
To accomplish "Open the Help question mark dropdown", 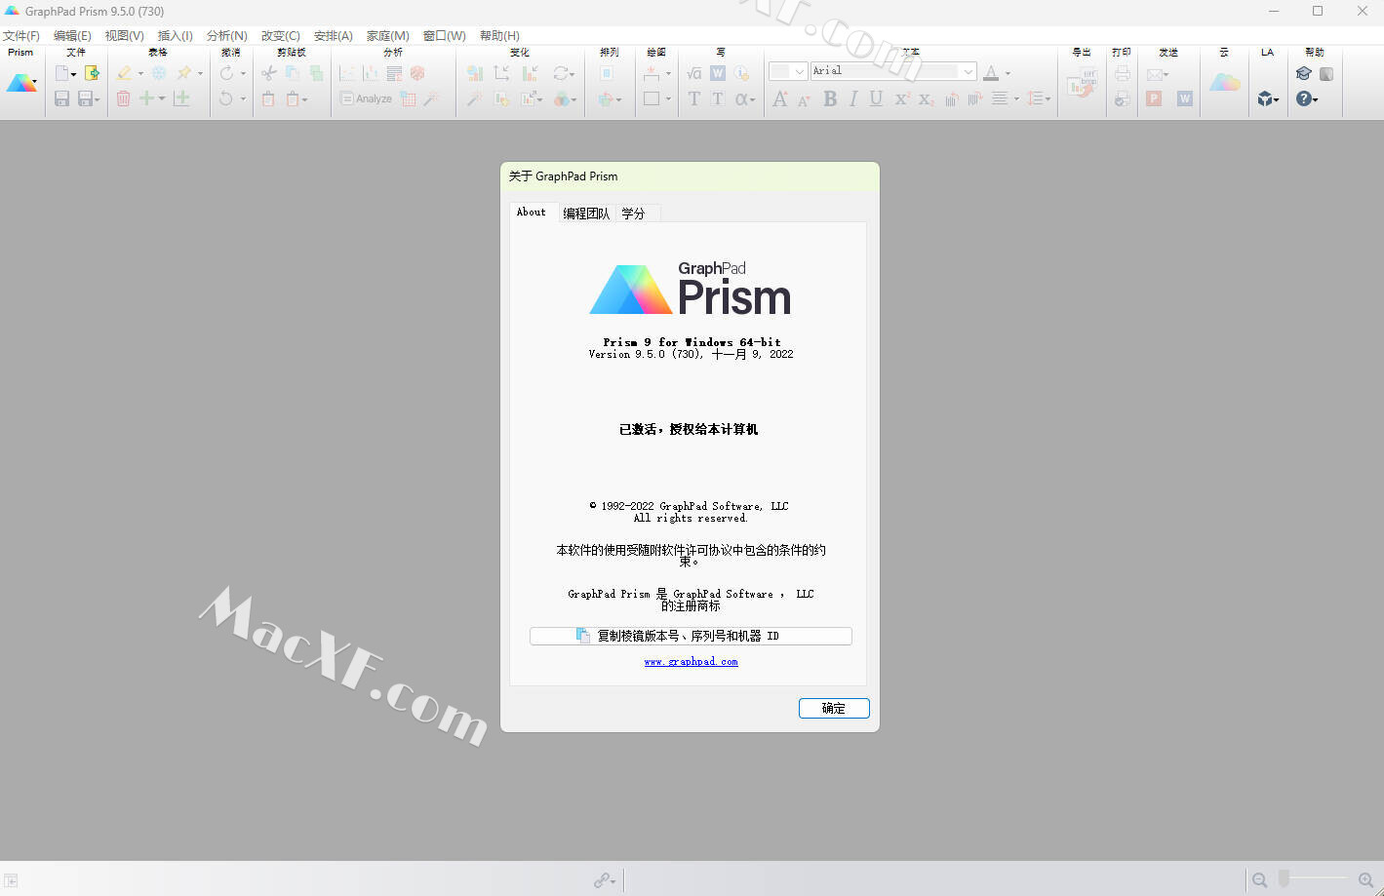I will 1307,98.
